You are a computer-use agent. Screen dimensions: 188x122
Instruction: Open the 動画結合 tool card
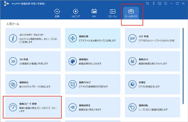click(33, 84)
